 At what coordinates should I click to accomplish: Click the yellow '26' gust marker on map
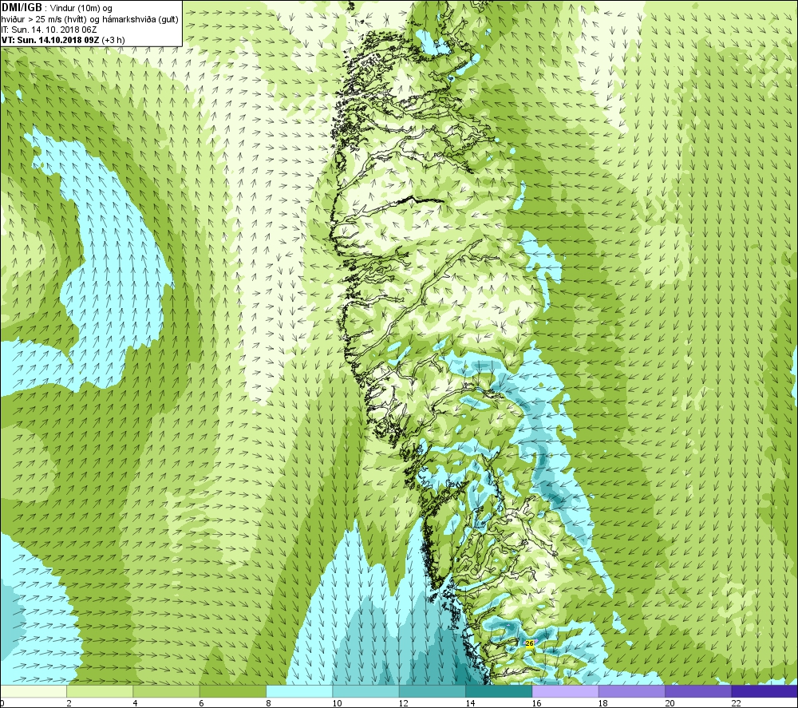click(x=529, y=643)
